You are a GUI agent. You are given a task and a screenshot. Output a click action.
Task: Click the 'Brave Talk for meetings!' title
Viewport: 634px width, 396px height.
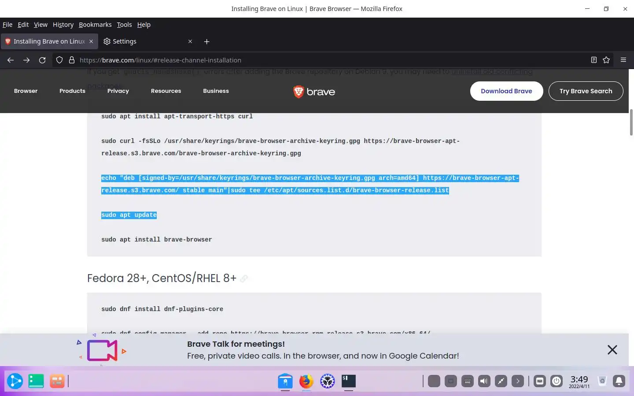pos(236,344)
